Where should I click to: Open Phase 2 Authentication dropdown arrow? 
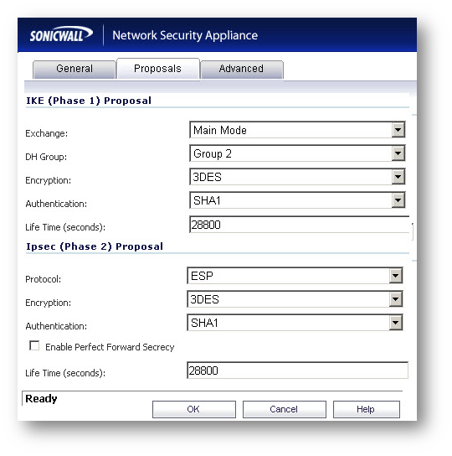tap(396, 323)
